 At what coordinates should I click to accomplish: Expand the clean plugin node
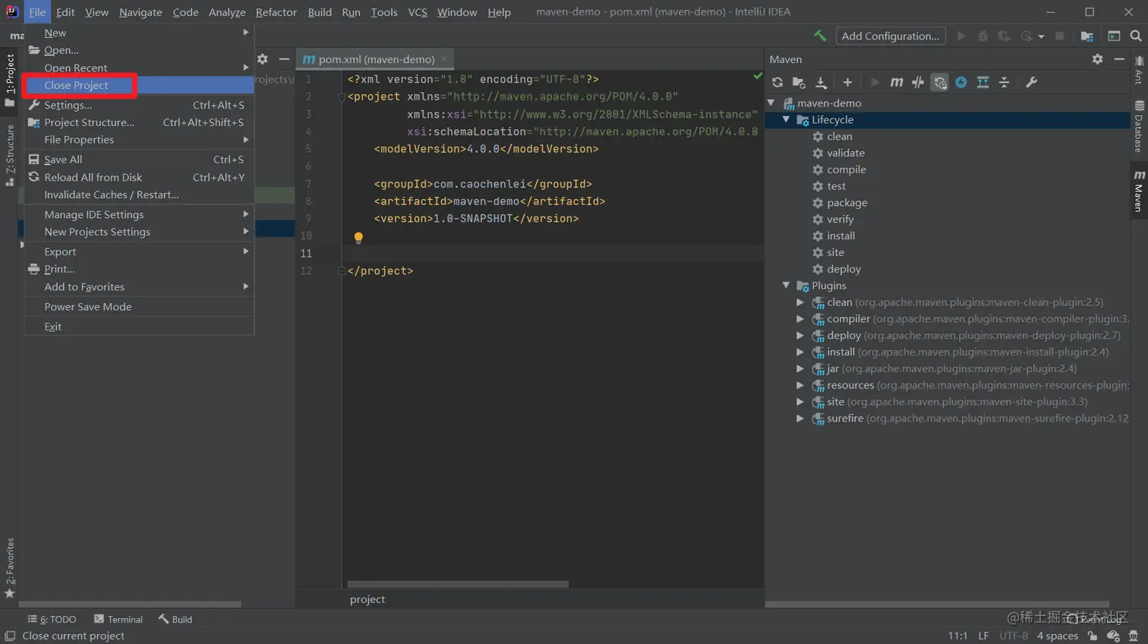click(x=800, y=302)
